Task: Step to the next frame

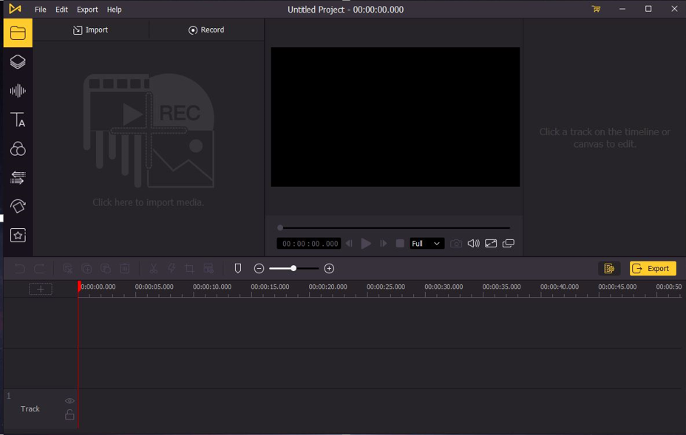Action: [383, 244]
